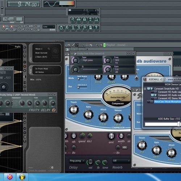Click the 9:14:001 song time display
Image resolution: width=181 pixels, height=181 pixels.
pyautogui.click(x=24, y=4)
